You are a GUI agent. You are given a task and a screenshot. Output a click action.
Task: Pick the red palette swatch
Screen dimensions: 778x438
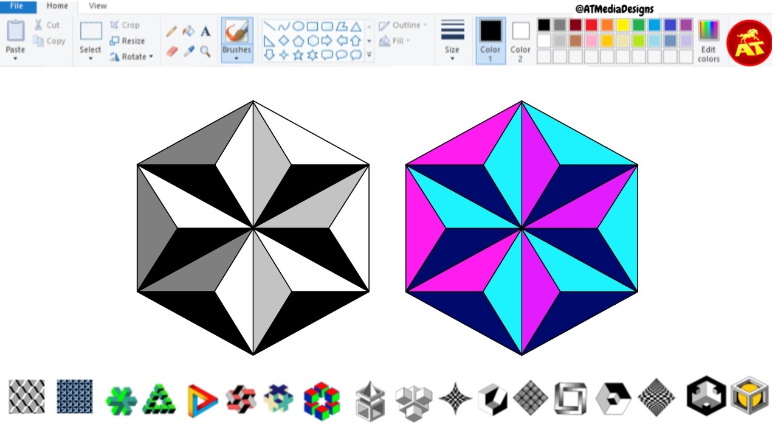click(x=591, y=26)
